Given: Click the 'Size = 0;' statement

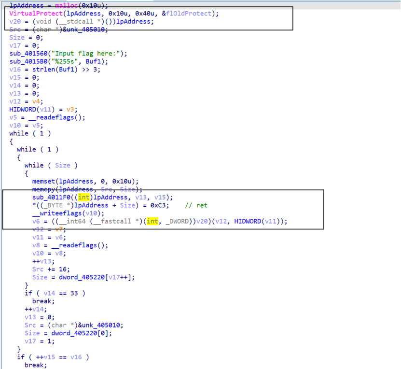Looking at the screenshot, I should pos(26,38).
